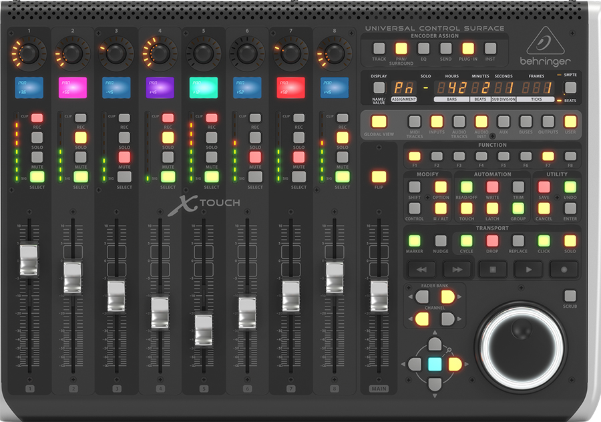The width and height of the screenshot is (601, 422).
Task: Switch SMPTE/Beats display mode button
Action: pyautogui.click(x=571, y=87)
